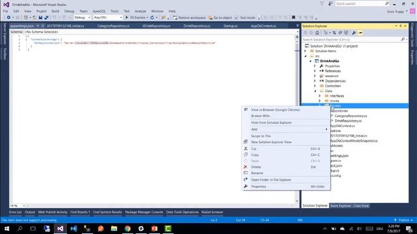Open the Add submenu in context menu
Image resolution: width=417 pixels, height=234 pixels.
pos(286,129)
